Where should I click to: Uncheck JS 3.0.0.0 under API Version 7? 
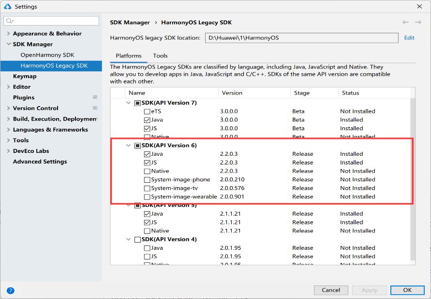coord(147,129)
